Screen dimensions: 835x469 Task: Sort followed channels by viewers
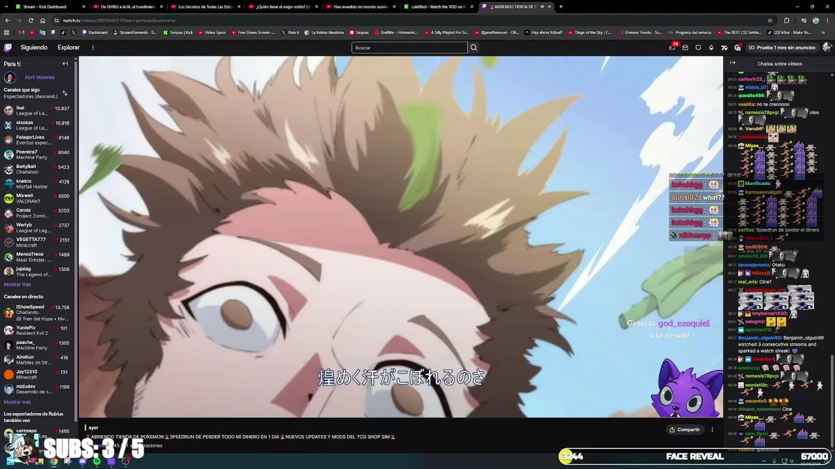(x=65, y=93)
